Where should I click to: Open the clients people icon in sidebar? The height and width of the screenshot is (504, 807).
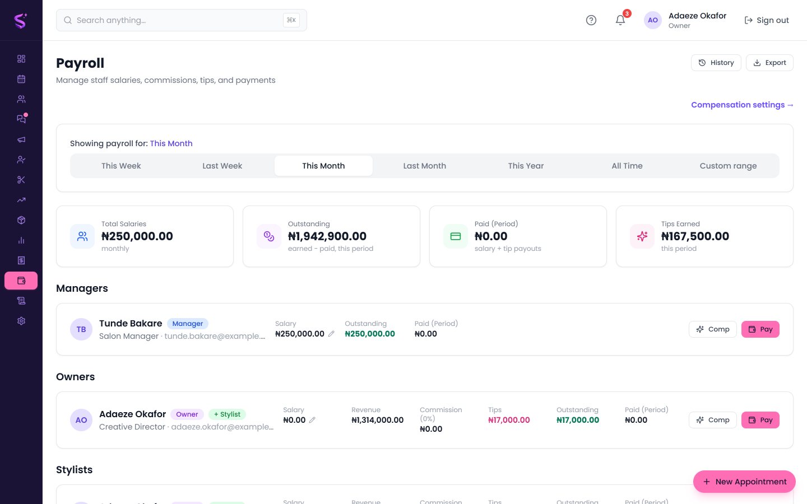coord(21,99)
